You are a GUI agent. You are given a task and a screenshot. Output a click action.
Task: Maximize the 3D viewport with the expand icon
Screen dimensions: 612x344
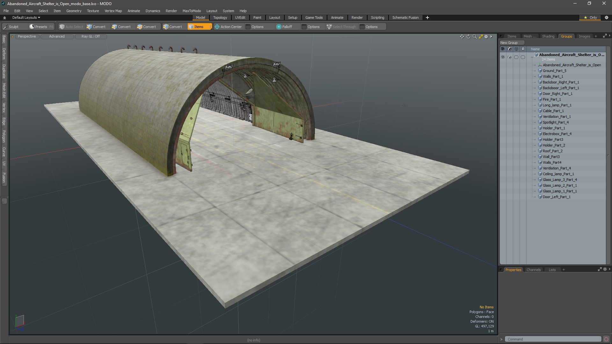481,37
